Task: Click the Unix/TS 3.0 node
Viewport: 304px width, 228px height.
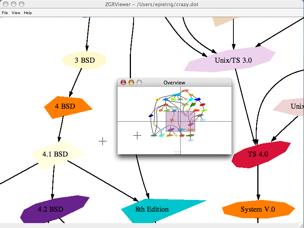Action: click(230, 59)
